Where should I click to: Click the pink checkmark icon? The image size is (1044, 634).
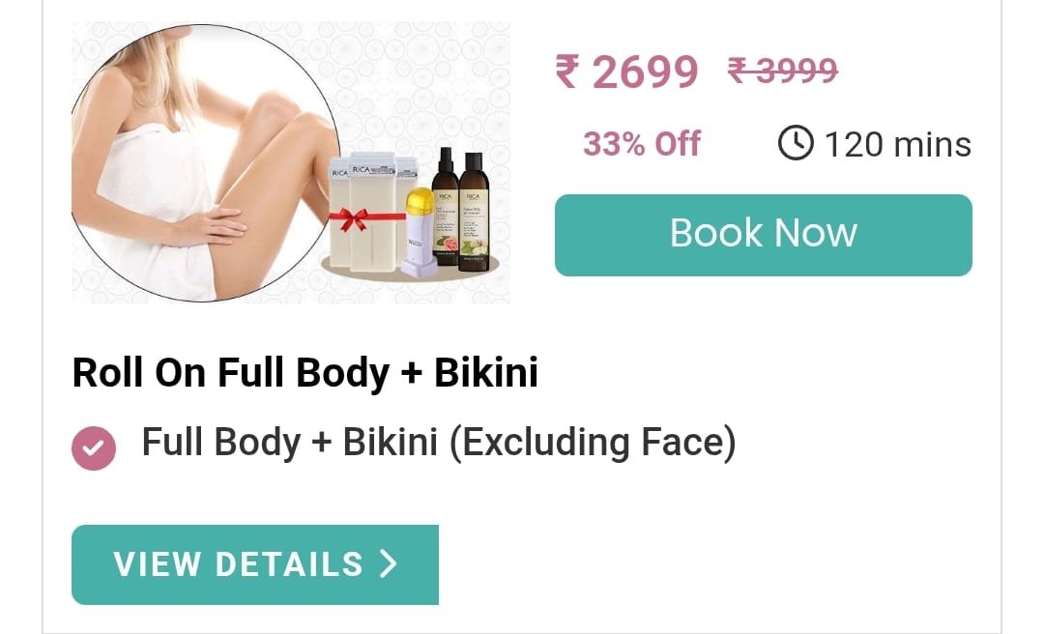(94, 448)
